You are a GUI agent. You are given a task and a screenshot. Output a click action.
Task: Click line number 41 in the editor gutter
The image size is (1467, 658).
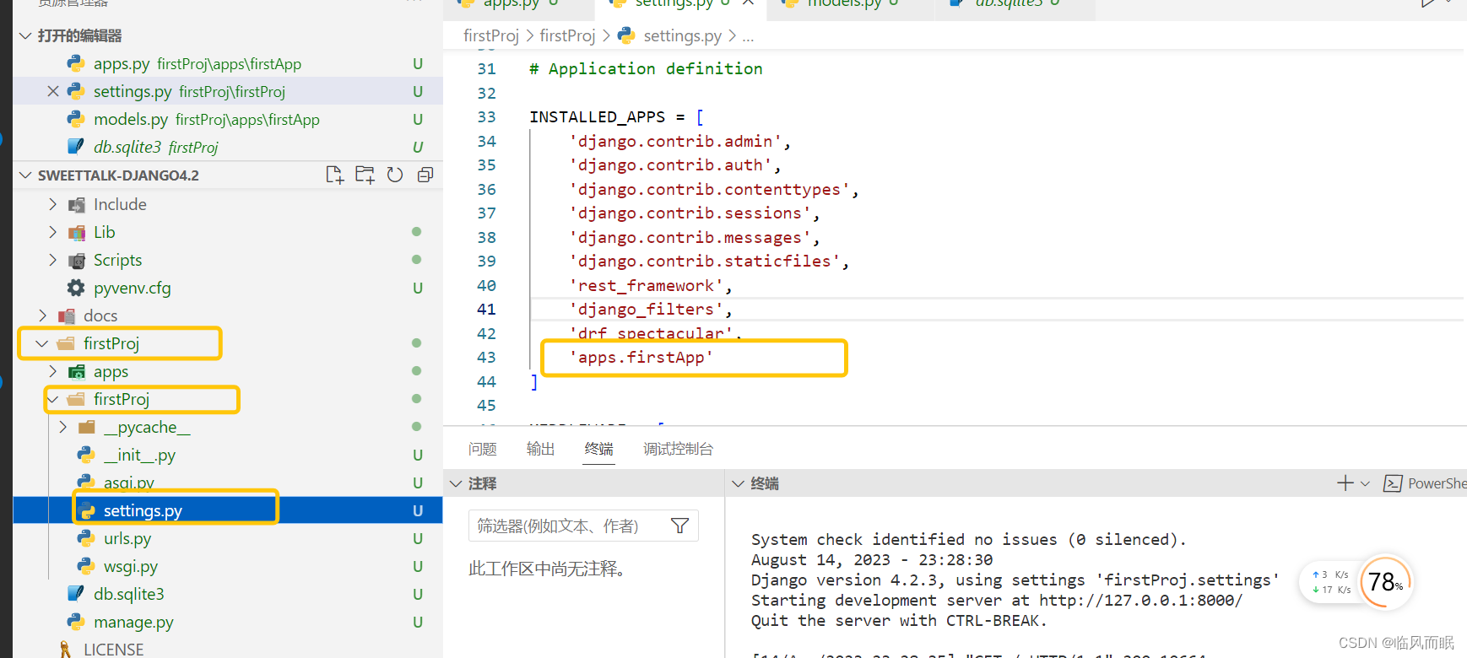tap(487, 310)
